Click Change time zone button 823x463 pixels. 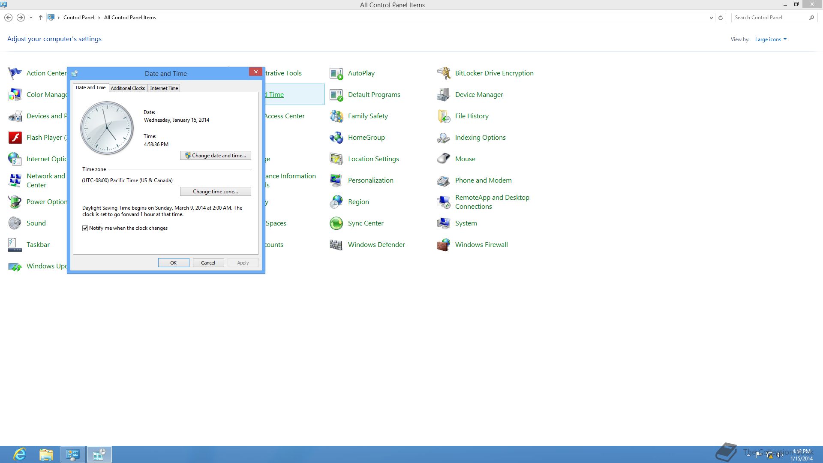216,192
